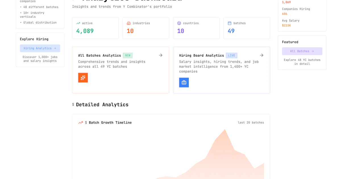
Task: Click the $223K average salary value
Action: pyautogui.click(x=286, y=26)
